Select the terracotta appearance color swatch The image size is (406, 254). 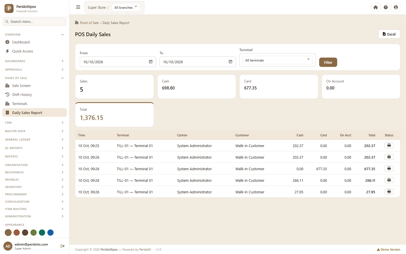pyautogui.click(x=17, y=233)
